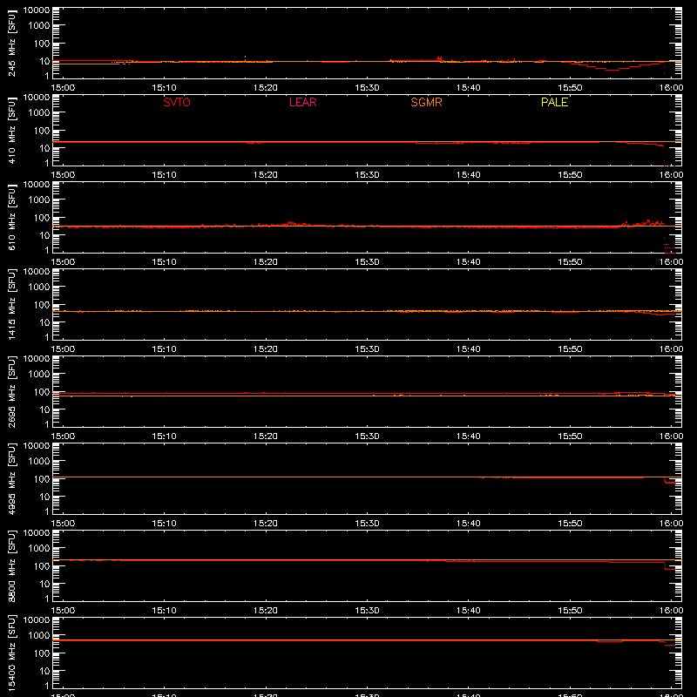Select the 610 MHz [SFU] axis title
The width and height of the screenshot is (697, 697).
coord(11,217)
